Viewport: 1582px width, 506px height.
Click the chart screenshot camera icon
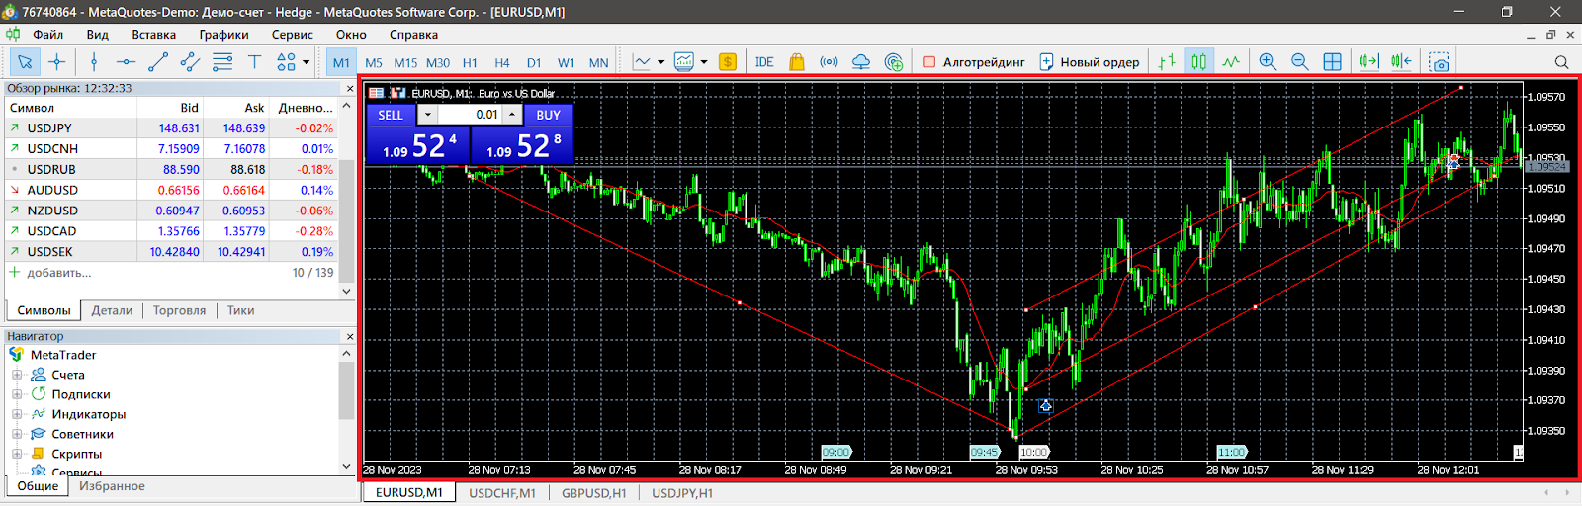click(x=1440, y=62)
